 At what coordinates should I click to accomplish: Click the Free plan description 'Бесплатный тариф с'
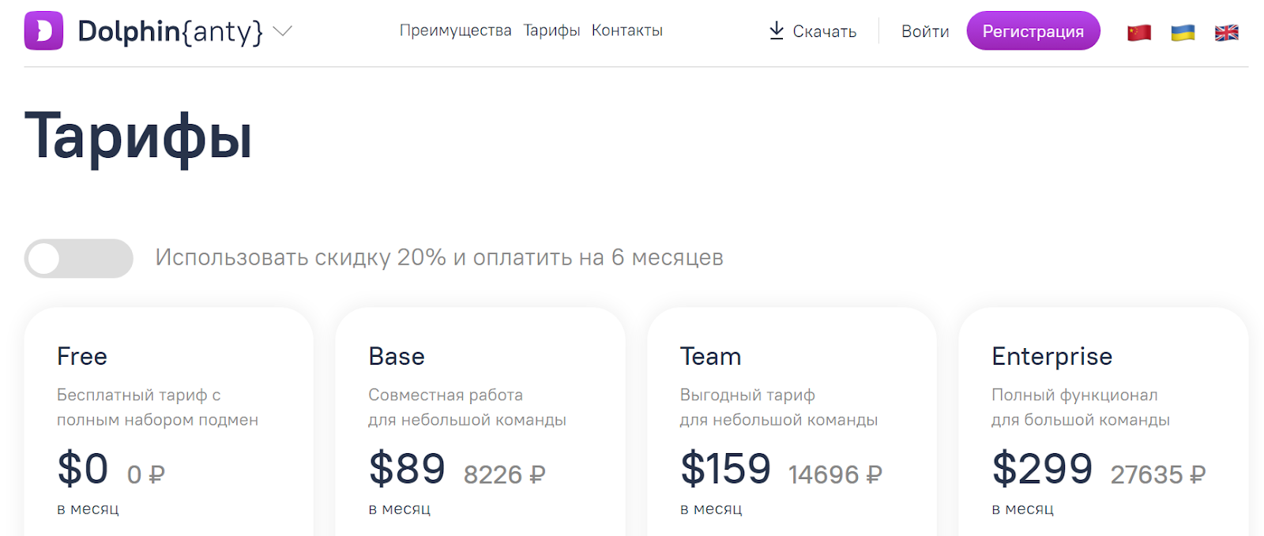[139, 395]
